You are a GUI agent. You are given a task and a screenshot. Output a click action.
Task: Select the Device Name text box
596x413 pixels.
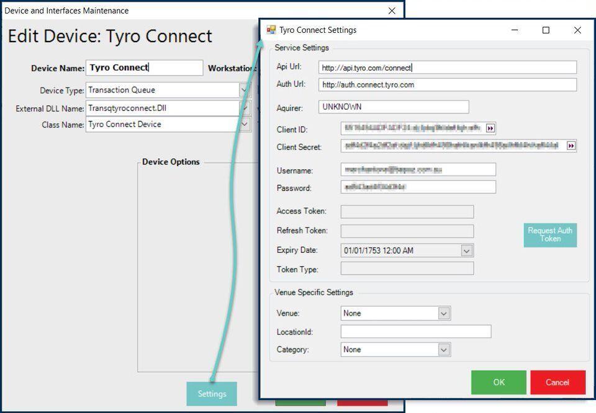144,68
